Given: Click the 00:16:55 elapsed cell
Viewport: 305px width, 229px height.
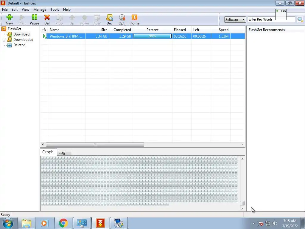Looking at the screenshot, I should point(182,36).
